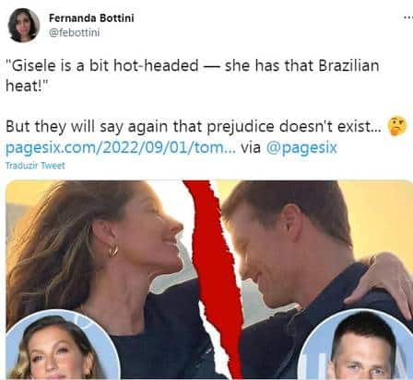Visit the @pagesix mention
The image size is (413, 380).
(301, 147)
